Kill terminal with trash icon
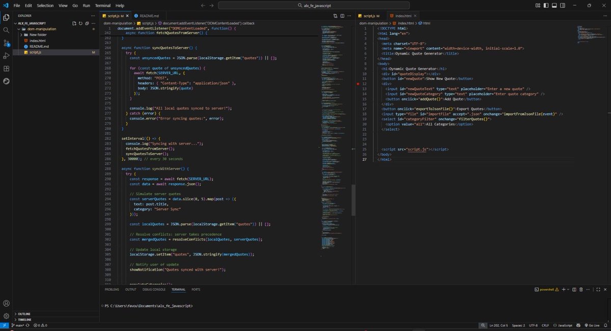Screen dimensions: 611x331 581,289
